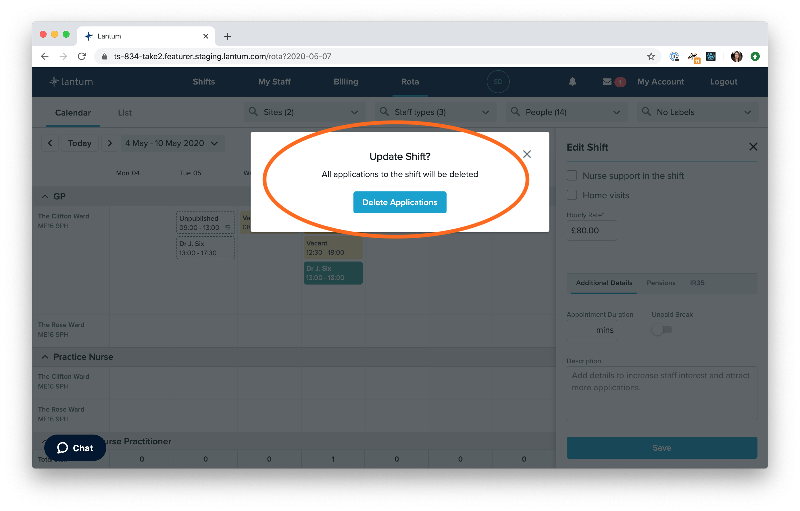Open Dr J. Six 13:00 - 17:30 shift
Image resolution: width=800 pixels, height=511 pixels.
pos(206,248)
